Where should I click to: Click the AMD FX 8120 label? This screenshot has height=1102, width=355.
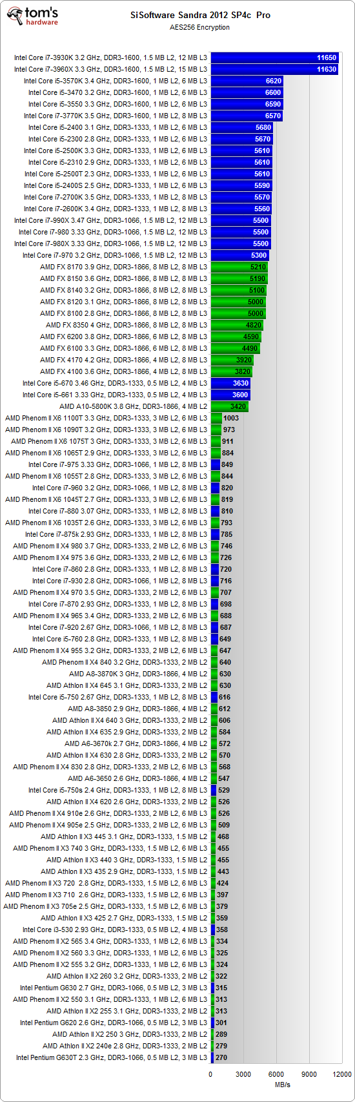124,302
